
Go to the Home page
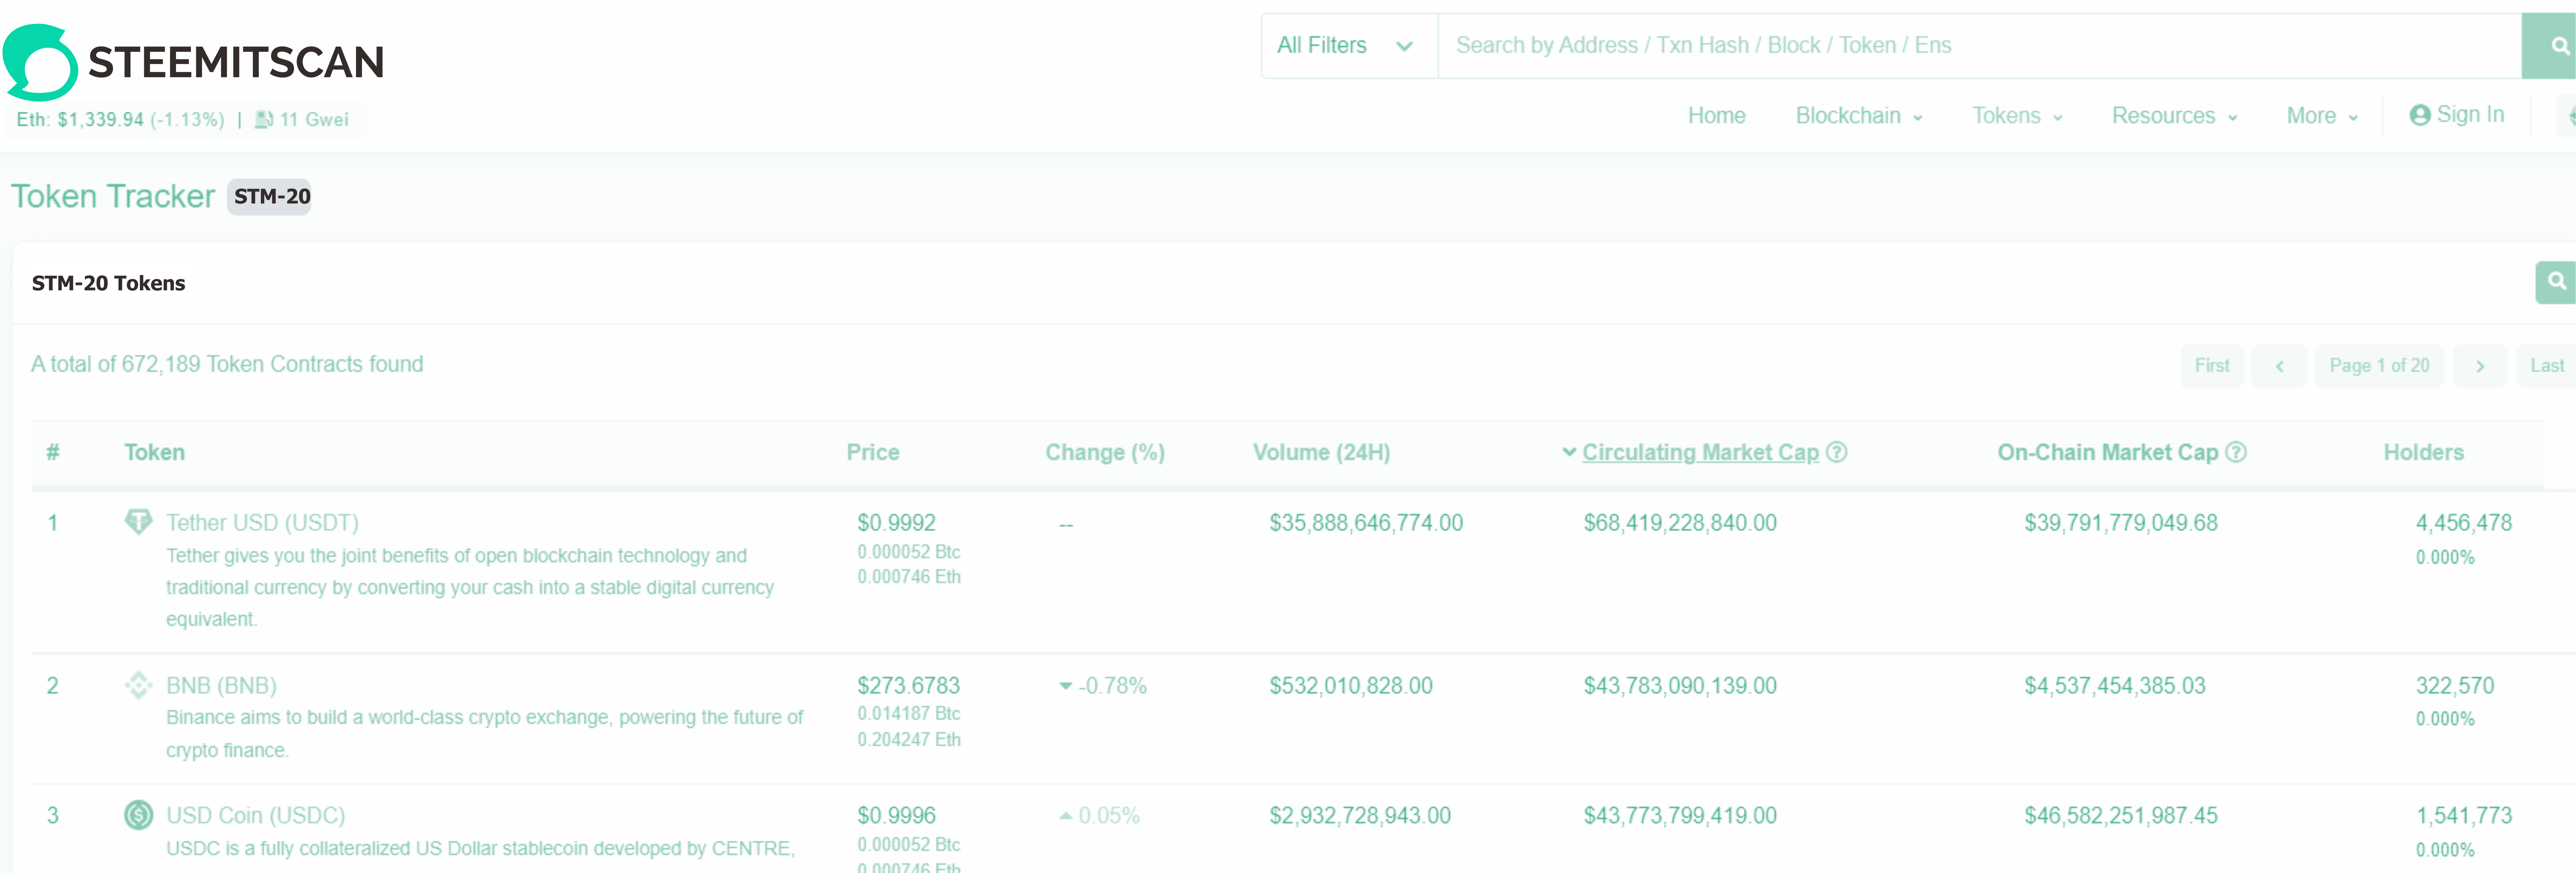1716,116
